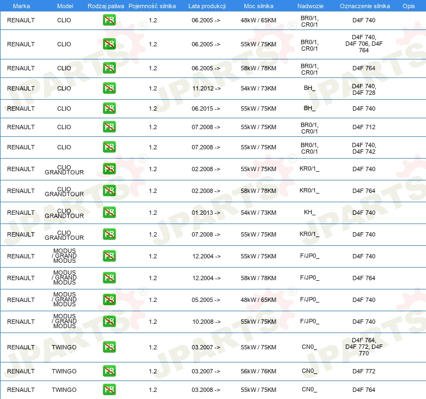Click 'F/JP0_' in the 05.2005 row
Viewport: 426px width, 399px height.
coord(309,299)
